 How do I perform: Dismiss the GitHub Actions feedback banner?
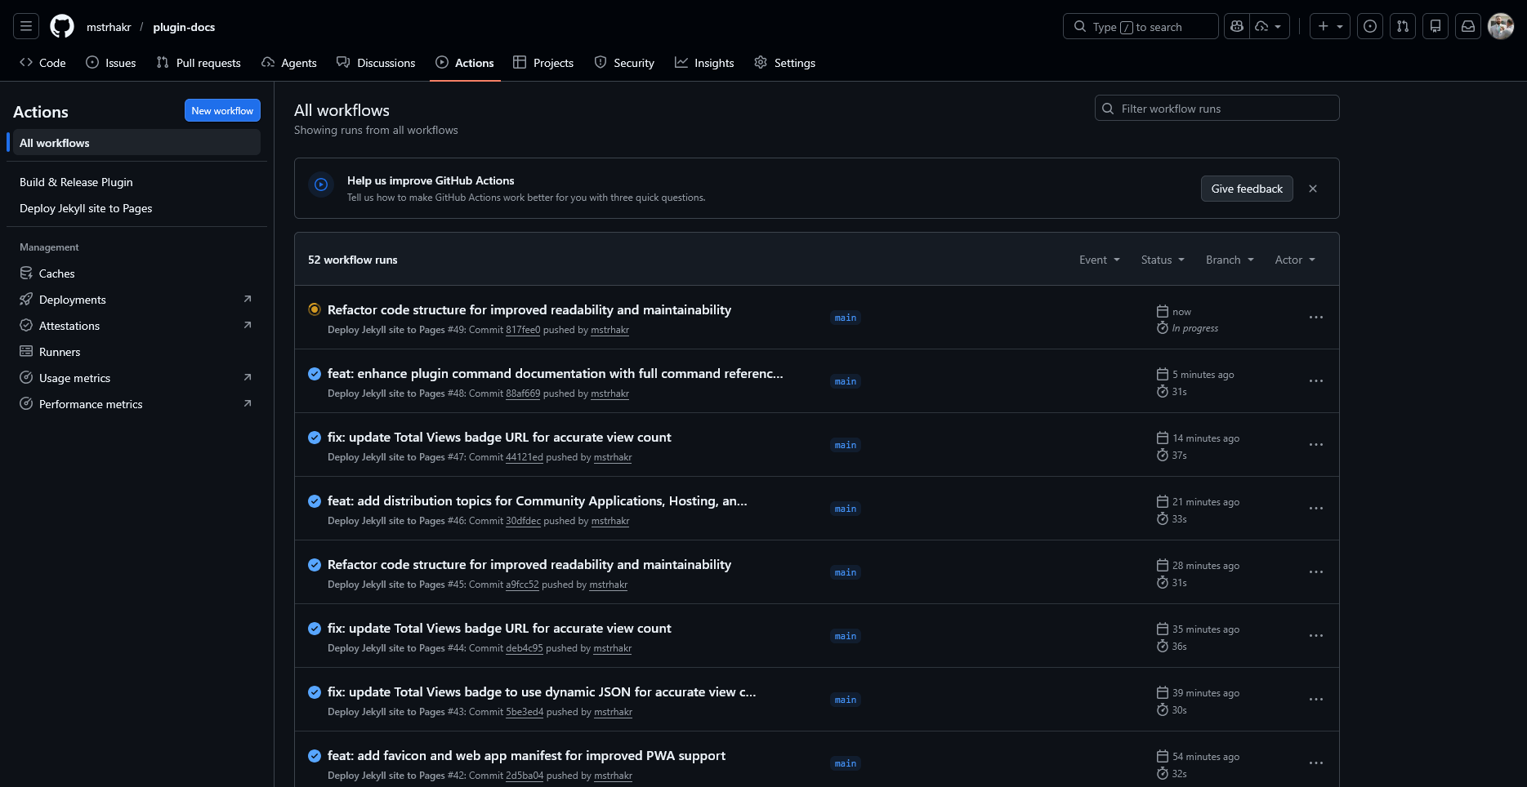click(x=1313, y=189)
